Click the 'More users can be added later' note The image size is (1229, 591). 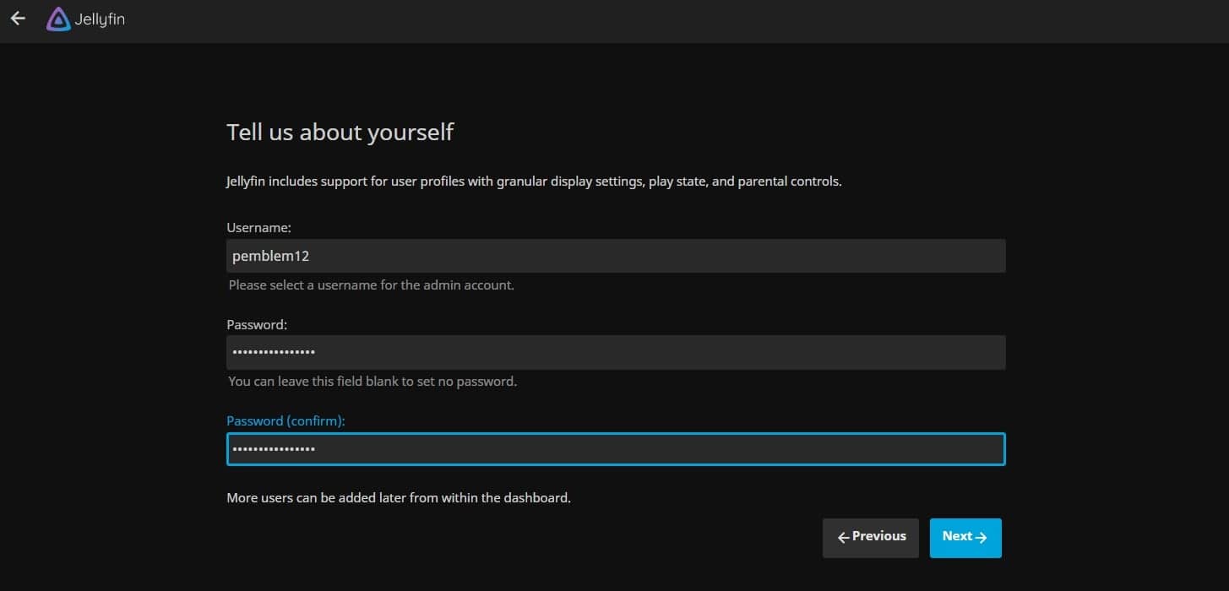[x=399, y=498]
